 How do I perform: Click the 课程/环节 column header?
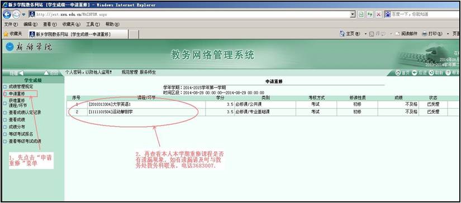(147, 98)
